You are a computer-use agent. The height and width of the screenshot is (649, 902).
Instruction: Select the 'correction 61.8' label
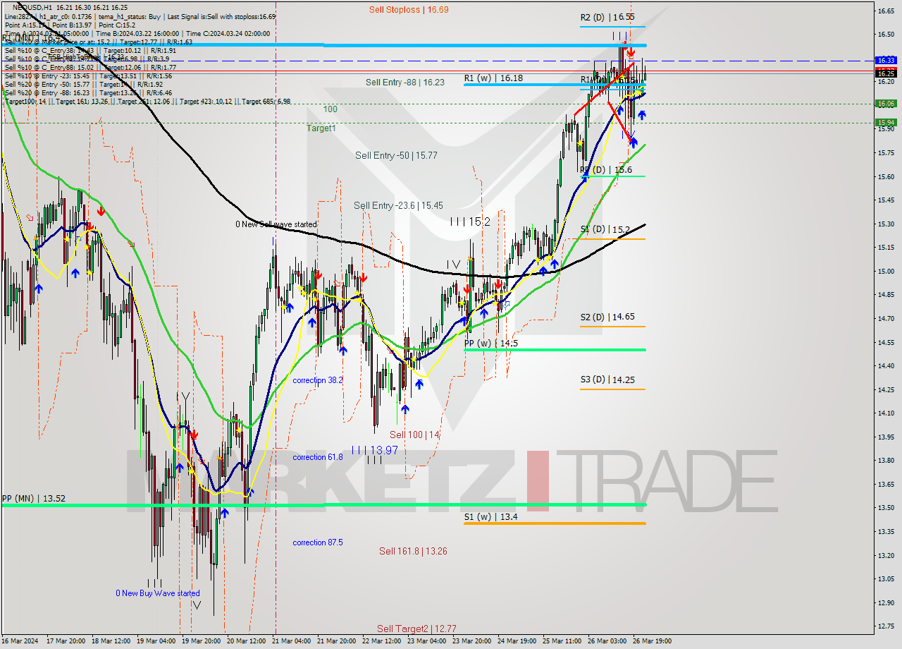pos(318,457)
